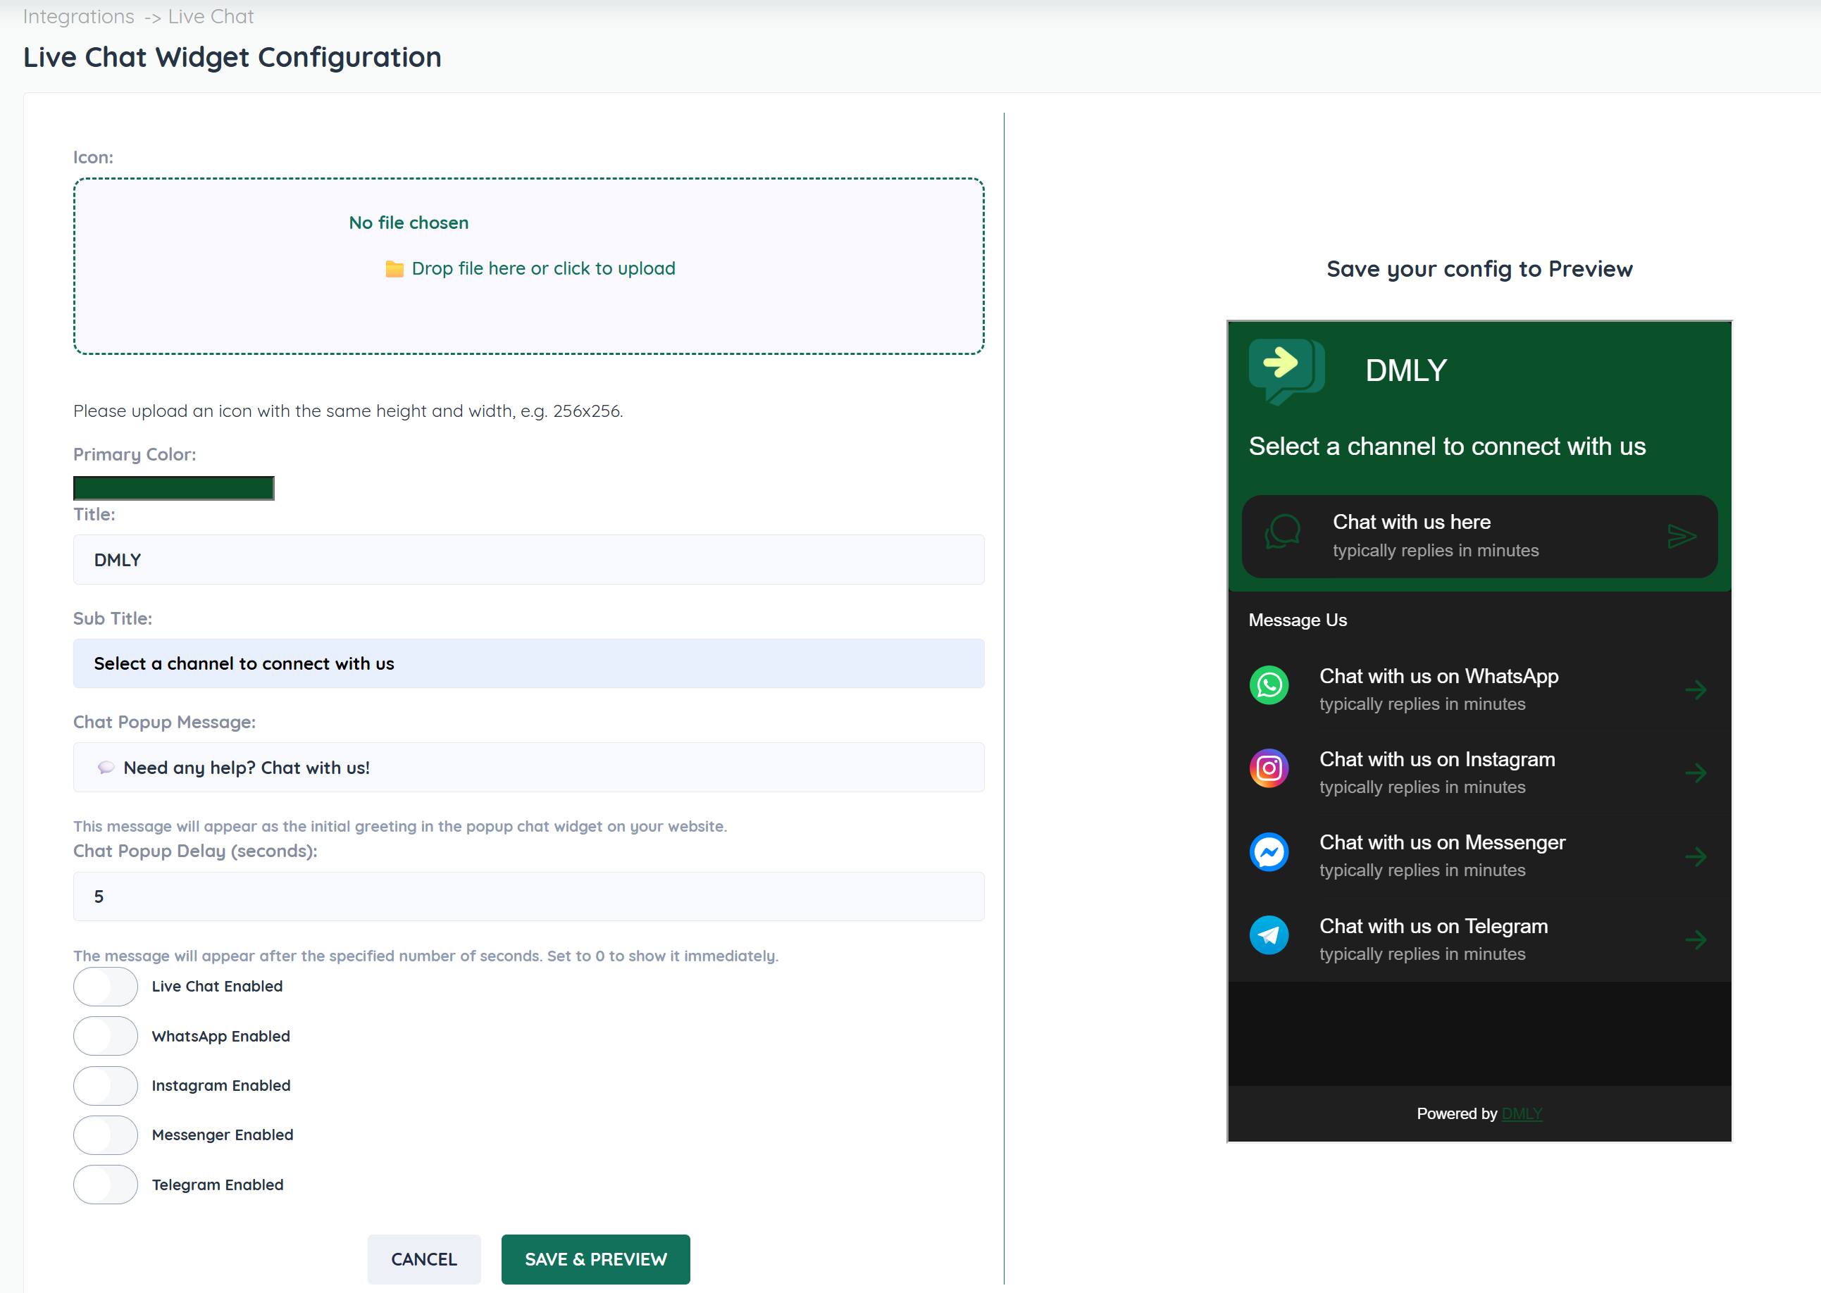
Task: Toggle Telegram Enabled on
Action: (x=105, y=1185)
